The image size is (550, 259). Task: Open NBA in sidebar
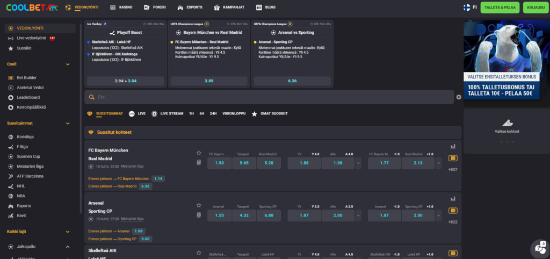click(21, 196)
